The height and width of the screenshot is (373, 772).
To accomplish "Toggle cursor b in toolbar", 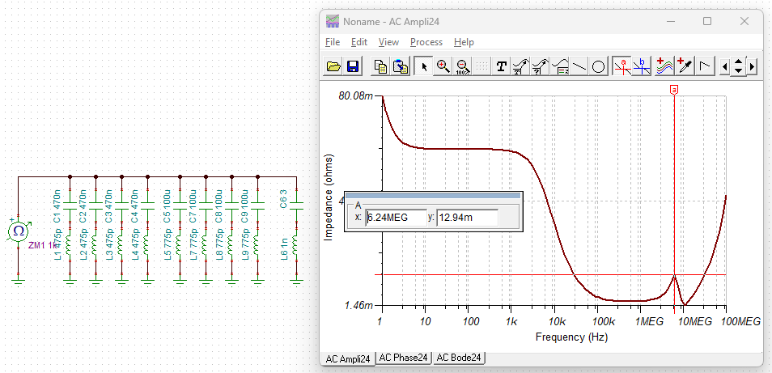I will click(x=642, y=66).
